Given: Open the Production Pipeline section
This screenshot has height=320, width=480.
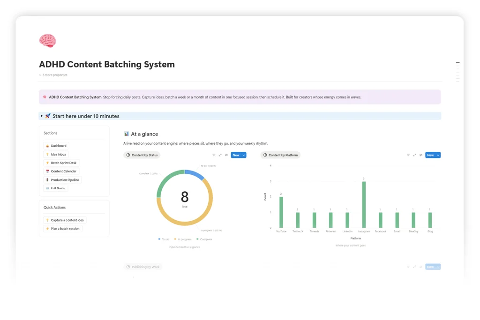Looking at the screenshot, I should pos(62,180).
